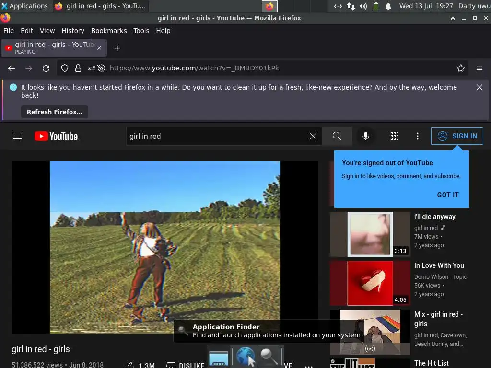Image resolution: width=491 pixels, height=368 pixels.
Task: Launch Application Finder from the dock
Action: coord(269,356)
